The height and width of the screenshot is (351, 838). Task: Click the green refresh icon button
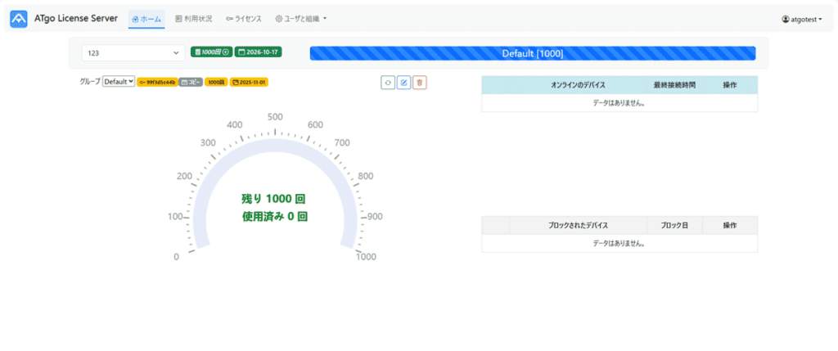(x=388, y=82)
